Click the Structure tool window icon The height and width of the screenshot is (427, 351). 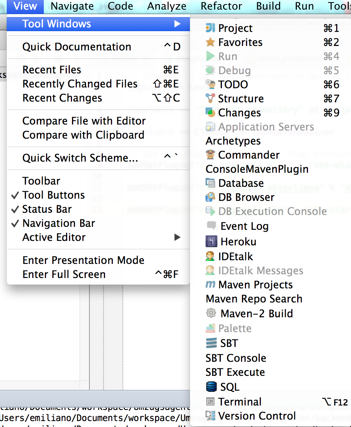point(210,99)
